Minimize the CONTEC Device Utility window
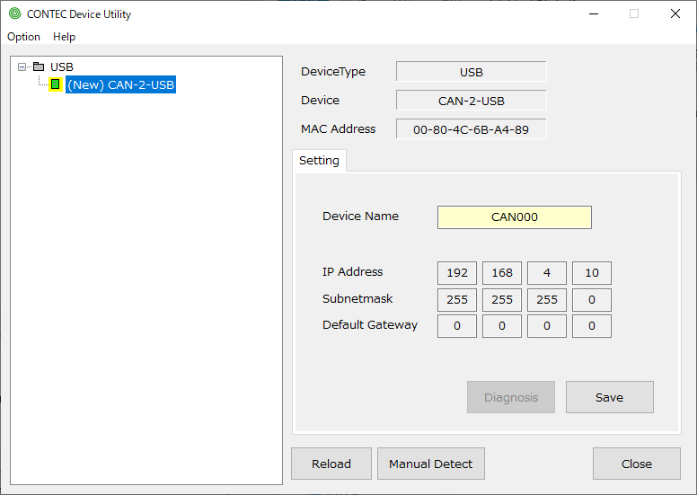697x495 pixels. (594, 13)
